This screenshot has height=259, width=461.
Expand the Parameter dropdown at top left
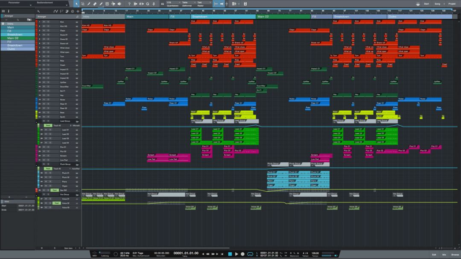(x=17, y=3)
